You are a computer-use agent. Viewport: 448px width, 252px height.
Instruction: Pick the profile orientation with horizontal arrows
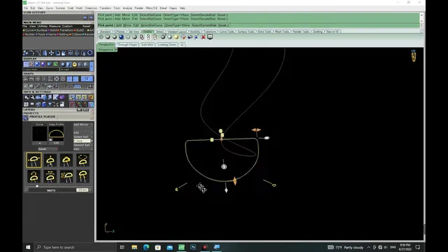pos(34,160)
